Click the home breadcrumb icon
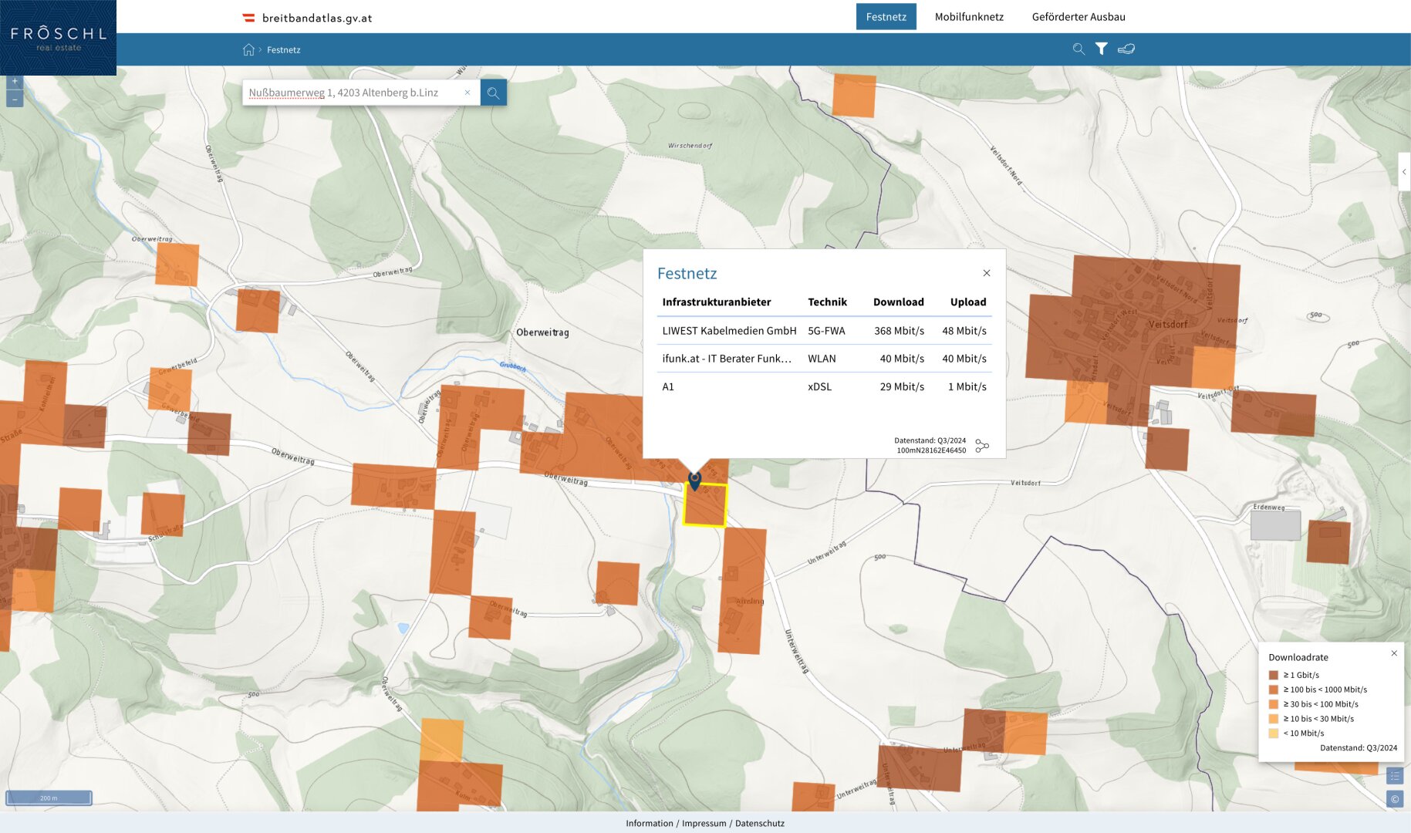Screen dimensions: 1411x833 [x=248, y=49]
